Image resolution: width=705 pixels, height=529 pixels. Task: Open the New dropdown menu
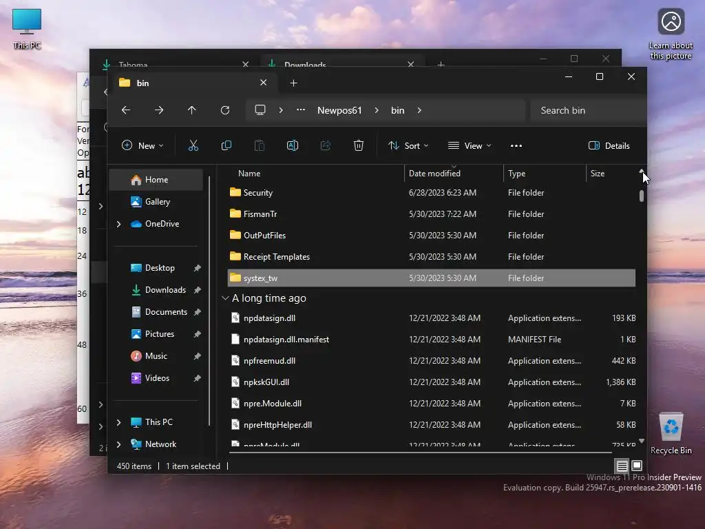pyautogui.click(x=143, y=146)
